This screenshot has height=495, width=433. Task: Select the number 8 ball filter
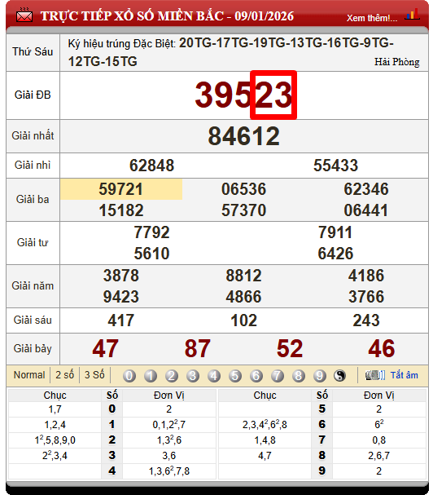click(298, 376)
